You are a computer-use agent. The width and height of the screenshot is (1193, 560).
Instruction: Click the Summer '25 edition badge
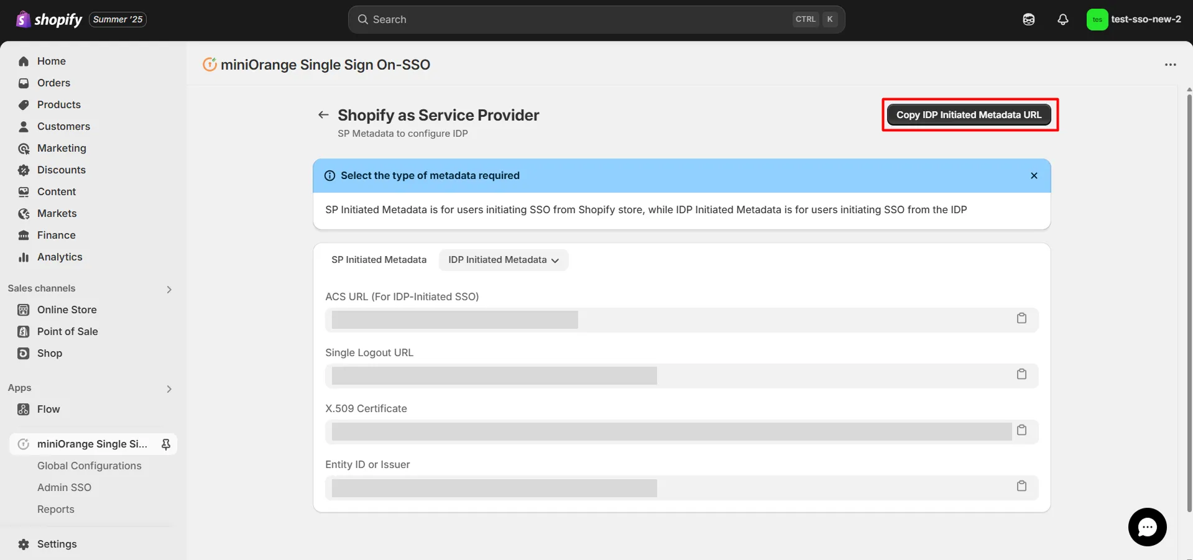(x=117, y=19)
